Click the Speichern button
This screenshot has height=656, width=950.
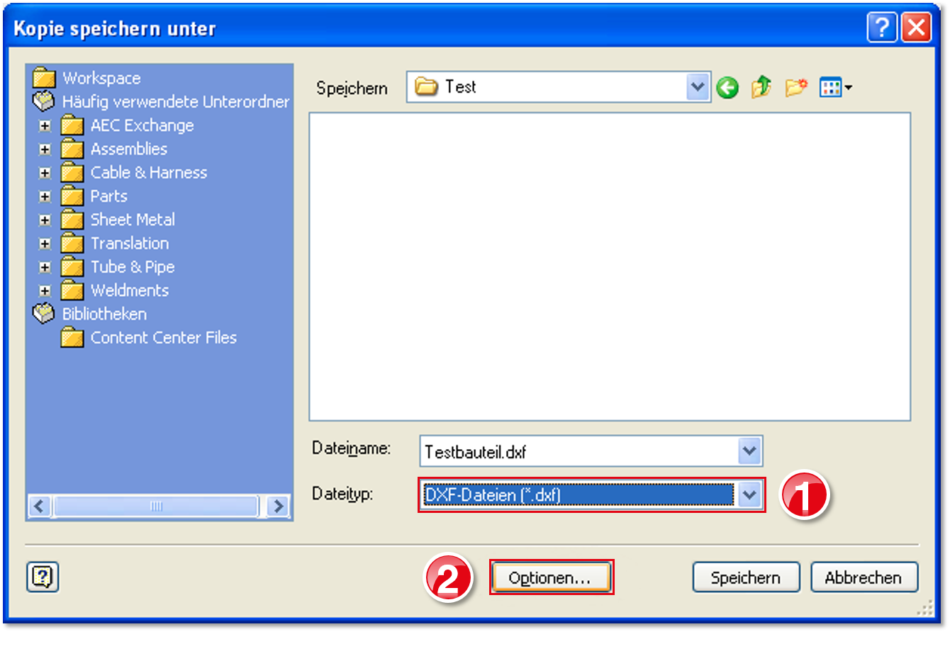[x=745, y=577]
